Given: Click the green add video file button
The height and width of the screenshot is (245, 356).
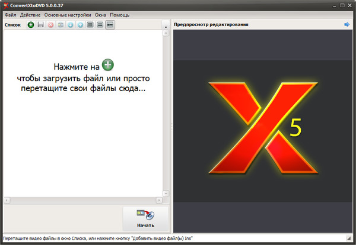Looking at the screenshot, I should [x=31, y=25].
